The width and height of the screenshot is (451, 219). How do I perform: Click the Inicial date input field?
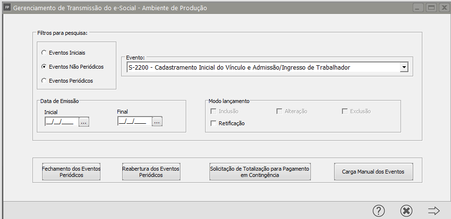60,122
